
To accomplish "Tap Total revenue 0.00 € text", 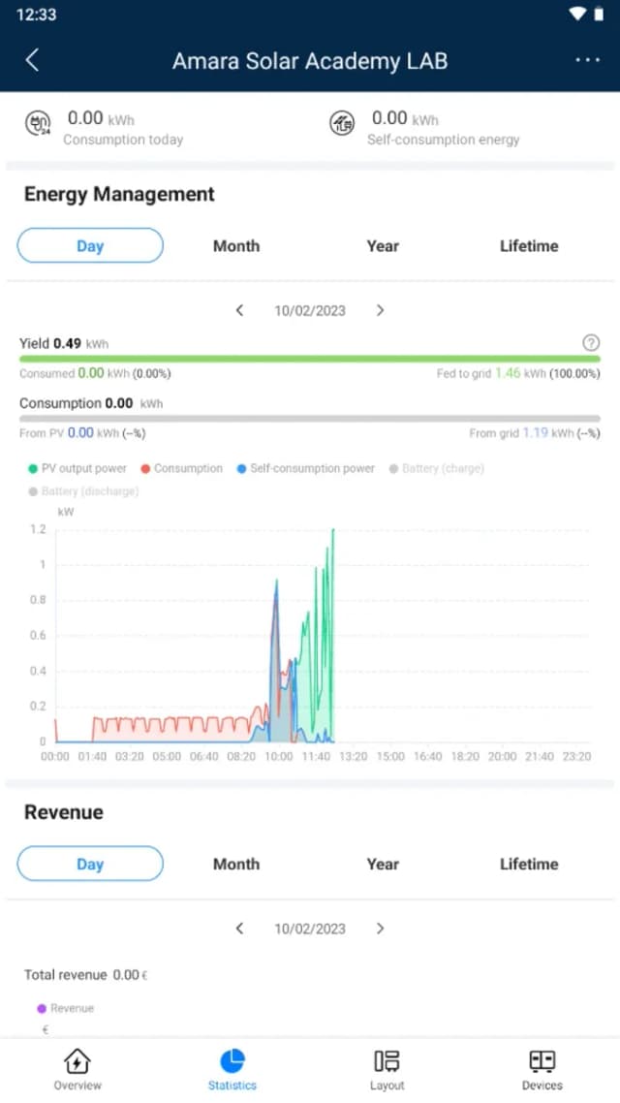I will click(86, 975).
